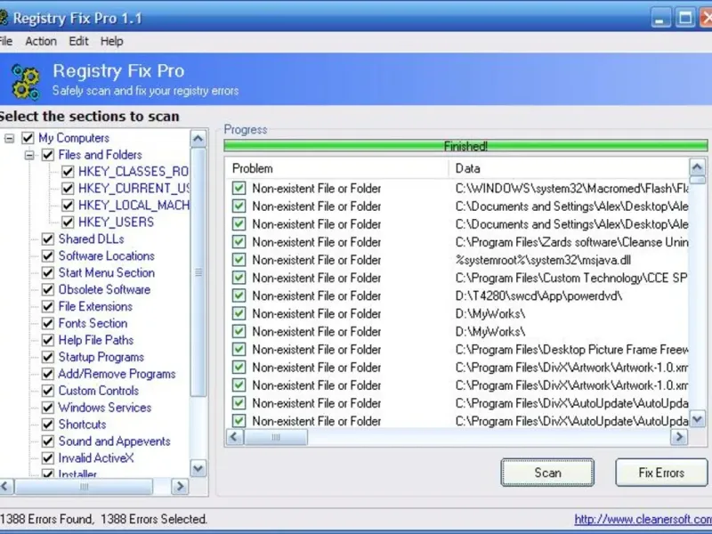The width and height of the screenshot is (712, 534).
Task: Click sections tree scroll down arrow
Action: tap(198, 468)
